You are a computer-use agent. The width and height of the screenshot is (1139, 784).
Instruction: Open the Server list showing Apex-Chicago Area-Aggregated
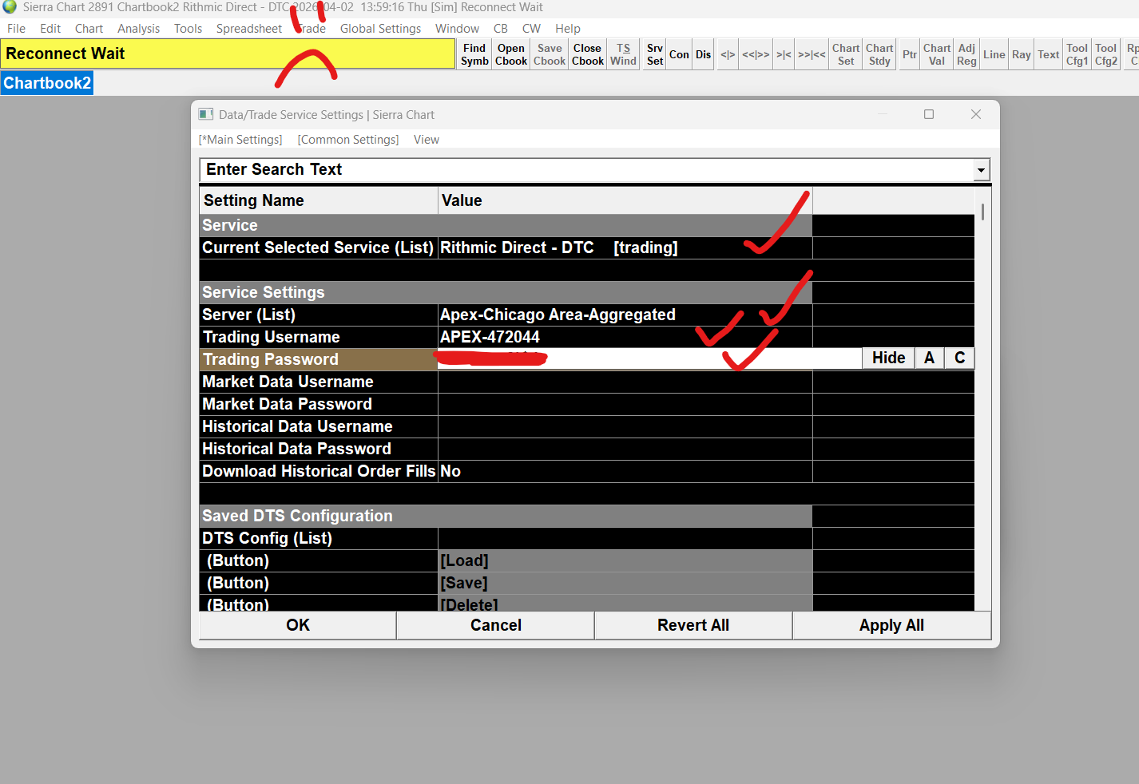[625, 315]
